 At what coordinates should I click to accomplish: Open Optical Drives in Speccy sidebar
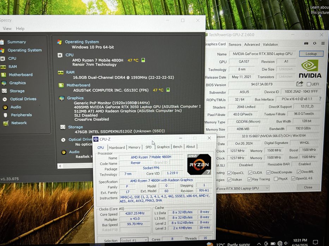coord(23,99)
